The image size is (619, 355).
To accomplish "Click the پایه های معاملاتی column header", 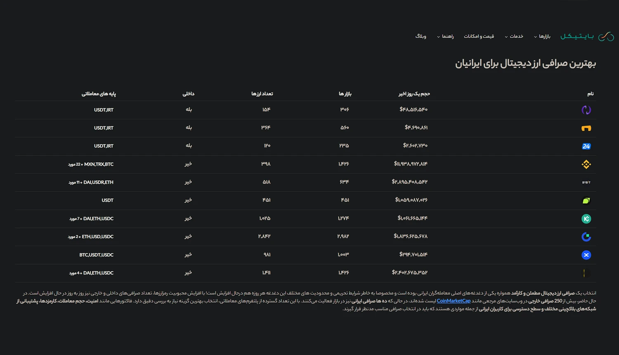I will (x=99, y=94).
